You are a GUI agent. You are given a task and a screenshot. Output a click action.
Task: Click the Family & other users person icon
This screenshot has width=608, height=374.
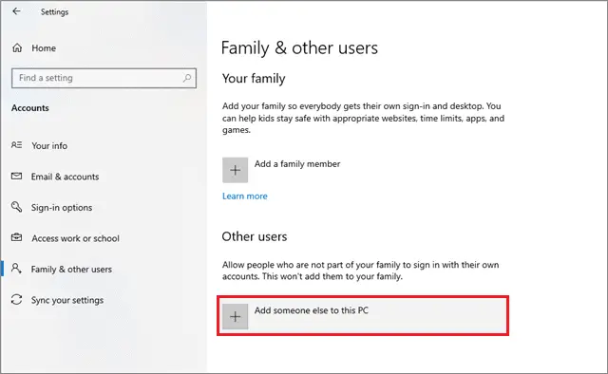(x=16, y=269)
